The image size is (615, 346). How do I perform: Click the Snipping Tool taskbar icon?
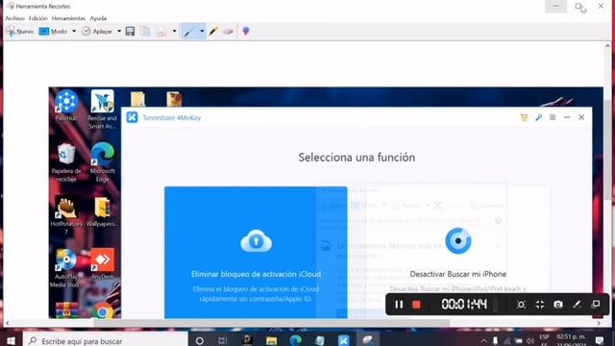(x=367, y=340)
